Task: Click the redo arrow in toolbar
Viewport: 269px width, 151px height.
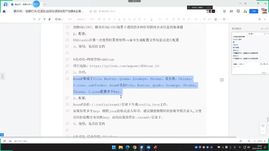Action: point(39,19)
